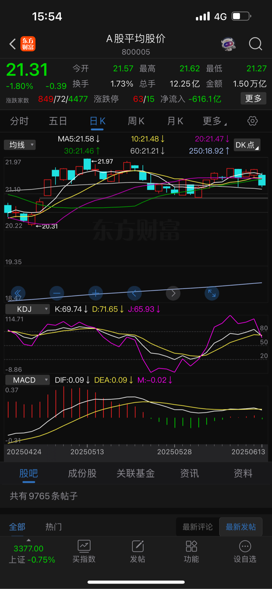
Task: Open the 股吧 section tab
Action: [28, 473]
